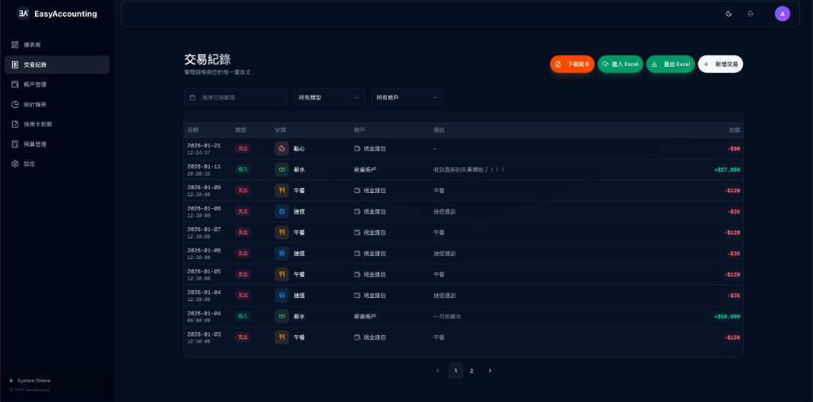Screen dimensions: 813x402
Task: Click the EasyAccounting logo
Action: 57,14
